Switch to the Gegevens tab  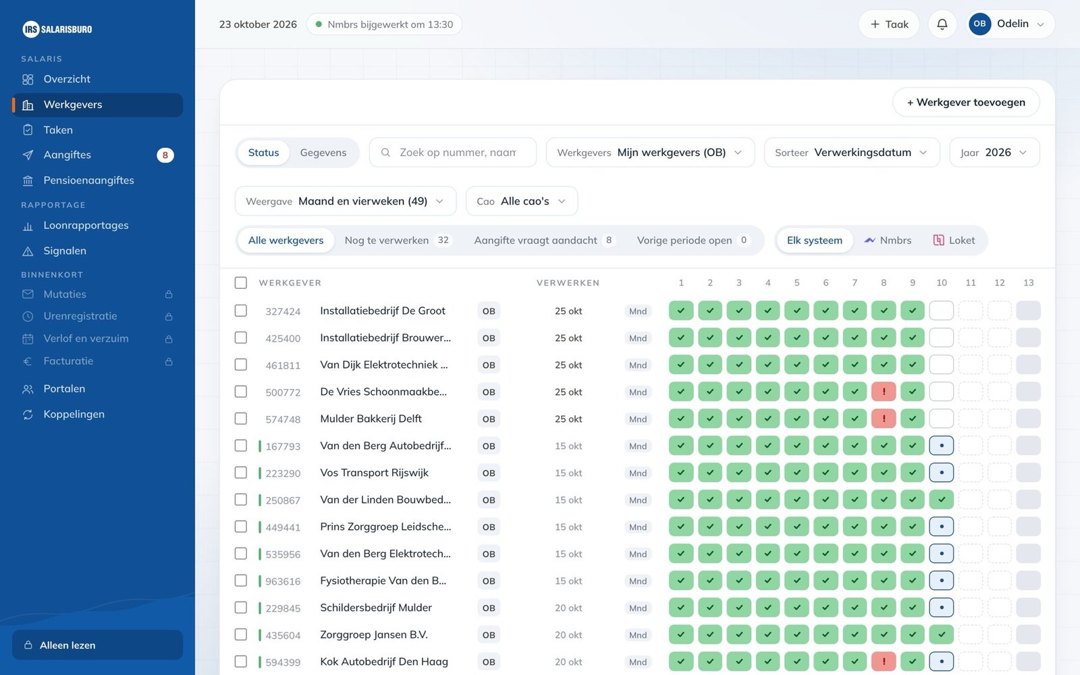point(323,153)
